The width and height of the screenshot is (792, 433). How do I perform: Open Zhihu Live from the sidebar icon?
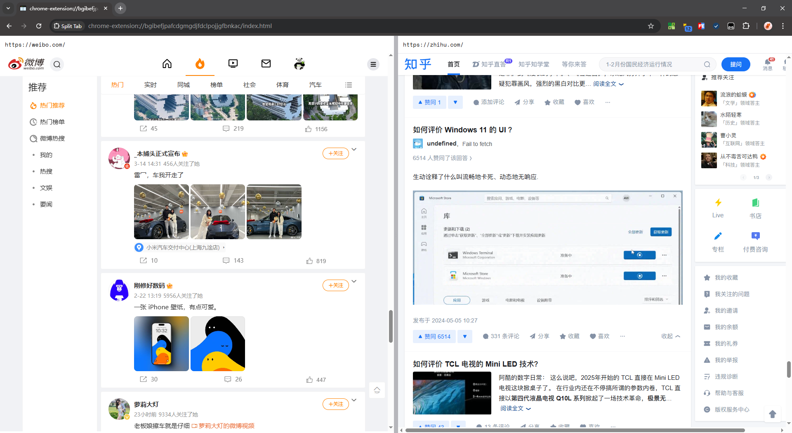click(718, 207)
